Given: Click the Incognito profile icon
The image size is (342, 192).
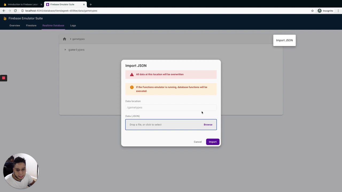Looking at the screenshot, I should 320,11.
